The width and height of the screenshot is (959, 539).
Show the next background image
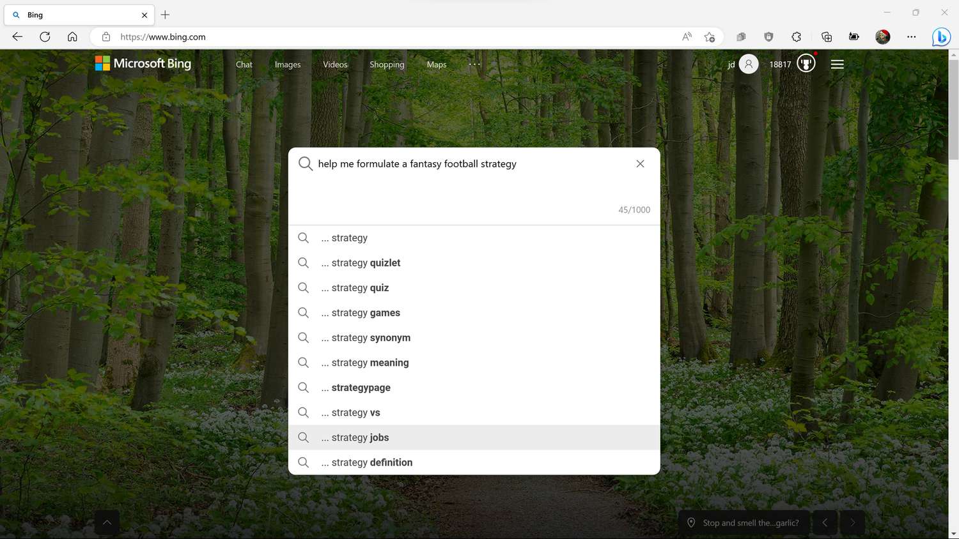852,522
